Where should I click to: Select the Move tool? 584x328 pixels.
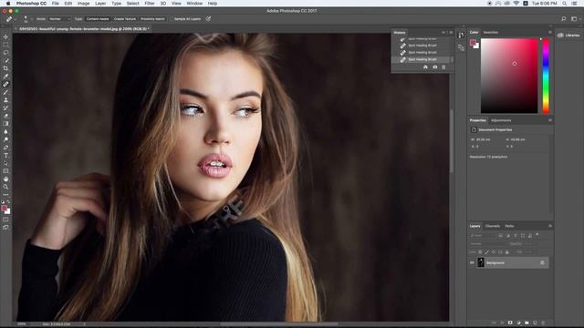coord(5,36)
